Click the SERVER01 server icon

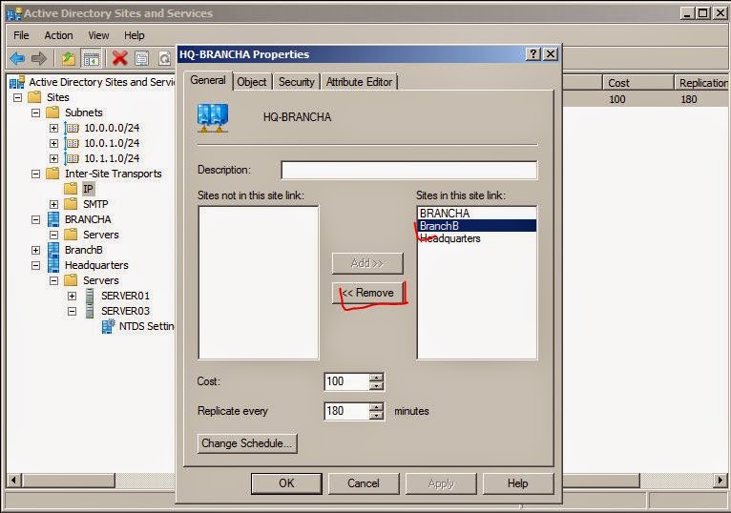pyautogui.click(x=90, y=296)
